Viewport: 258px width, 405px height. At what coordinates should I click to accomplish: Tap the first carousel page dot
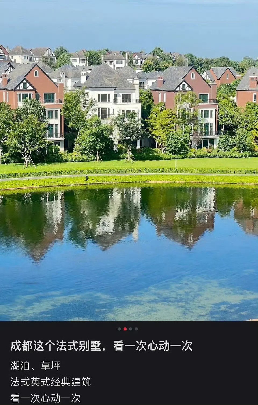tap(119, 329)
